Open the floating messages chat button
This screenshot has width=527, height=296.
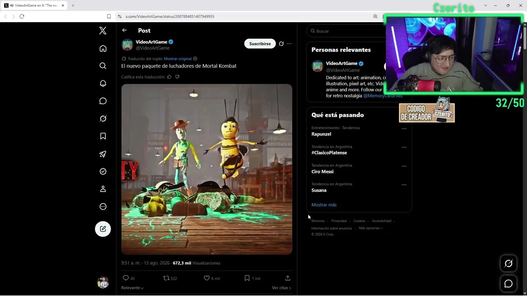[x=508, y=284]
